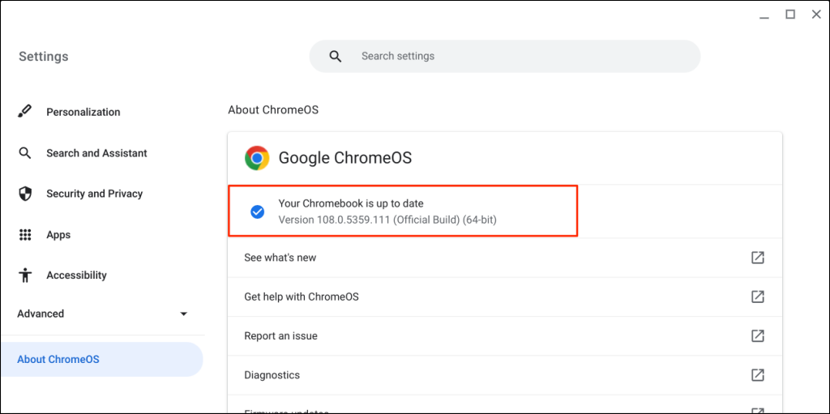This screenshot has height=414, width=830.
Task: Click the Search and Assistant magnifier icon
Action: (25, 153)
